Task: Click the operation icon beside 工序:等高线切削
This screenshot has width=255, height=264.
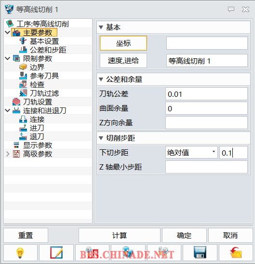Action: tap(10, 24)
